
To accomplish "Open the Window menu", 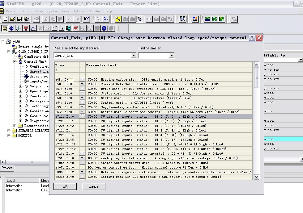I will (x=95, y=11).
